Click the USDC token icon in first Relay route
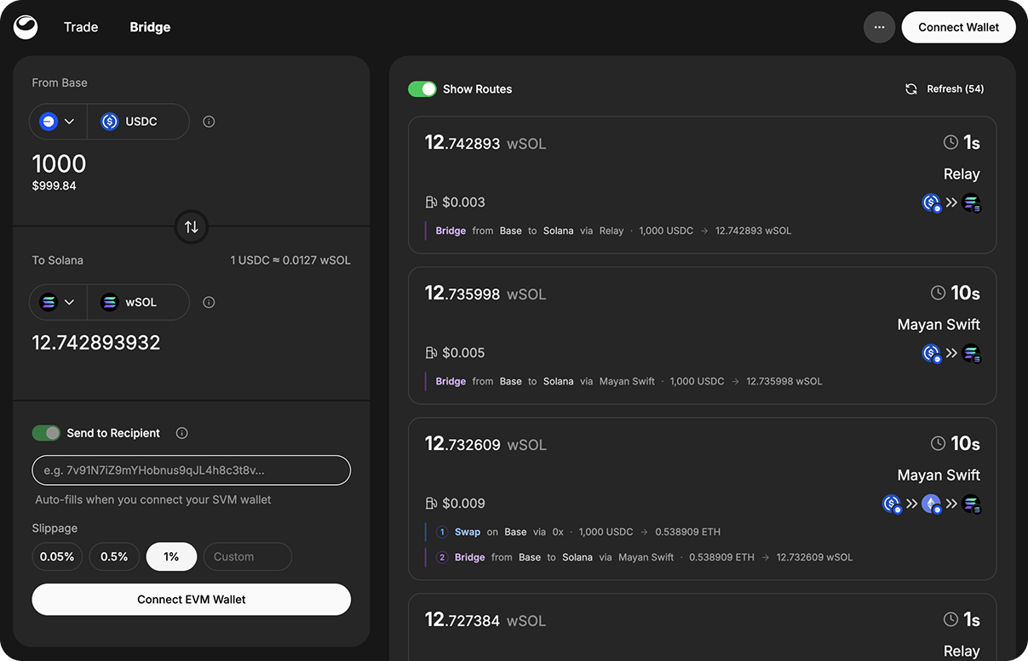Screen dimensions: 1028x661 [x=932, y=203]
